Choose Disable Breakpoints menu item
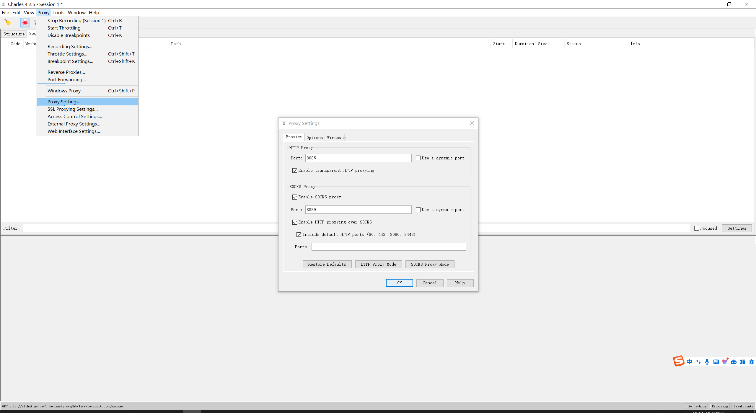 [87, 35]
